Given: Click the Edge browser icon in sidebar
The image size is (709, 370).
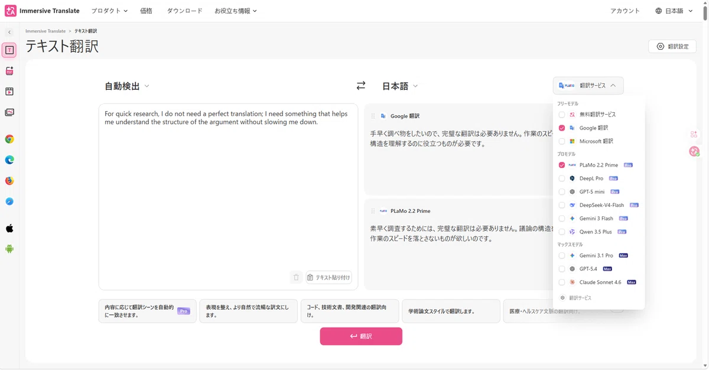Looking at the screenshot, I should click(9, 160).
